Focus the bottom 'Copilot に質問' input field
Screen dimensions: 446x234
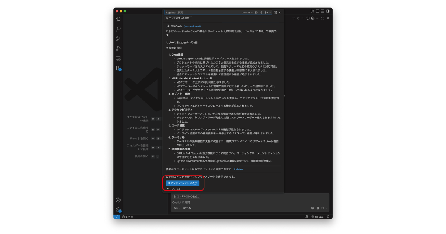[x=250, y=202]
